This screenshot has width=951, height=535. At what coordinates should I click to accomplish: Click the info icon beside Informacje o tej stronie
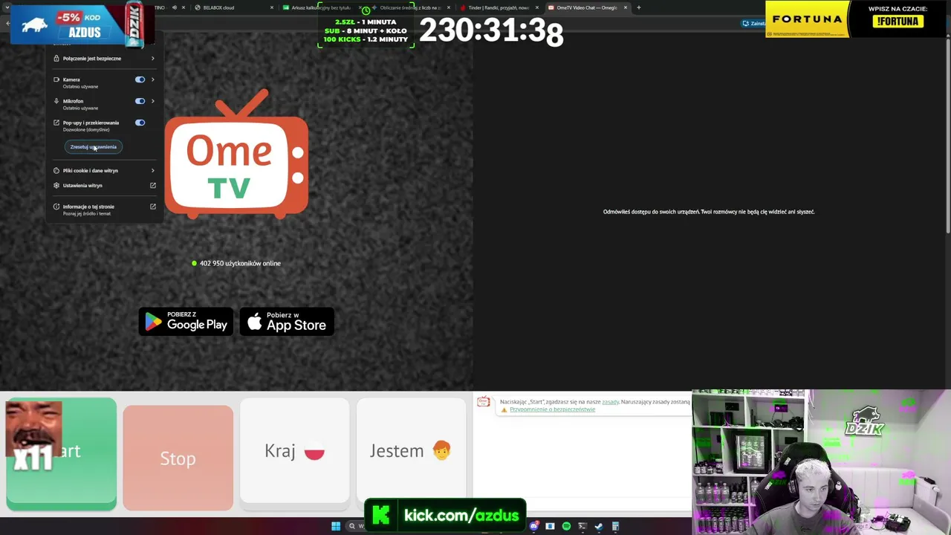point(56,207)
